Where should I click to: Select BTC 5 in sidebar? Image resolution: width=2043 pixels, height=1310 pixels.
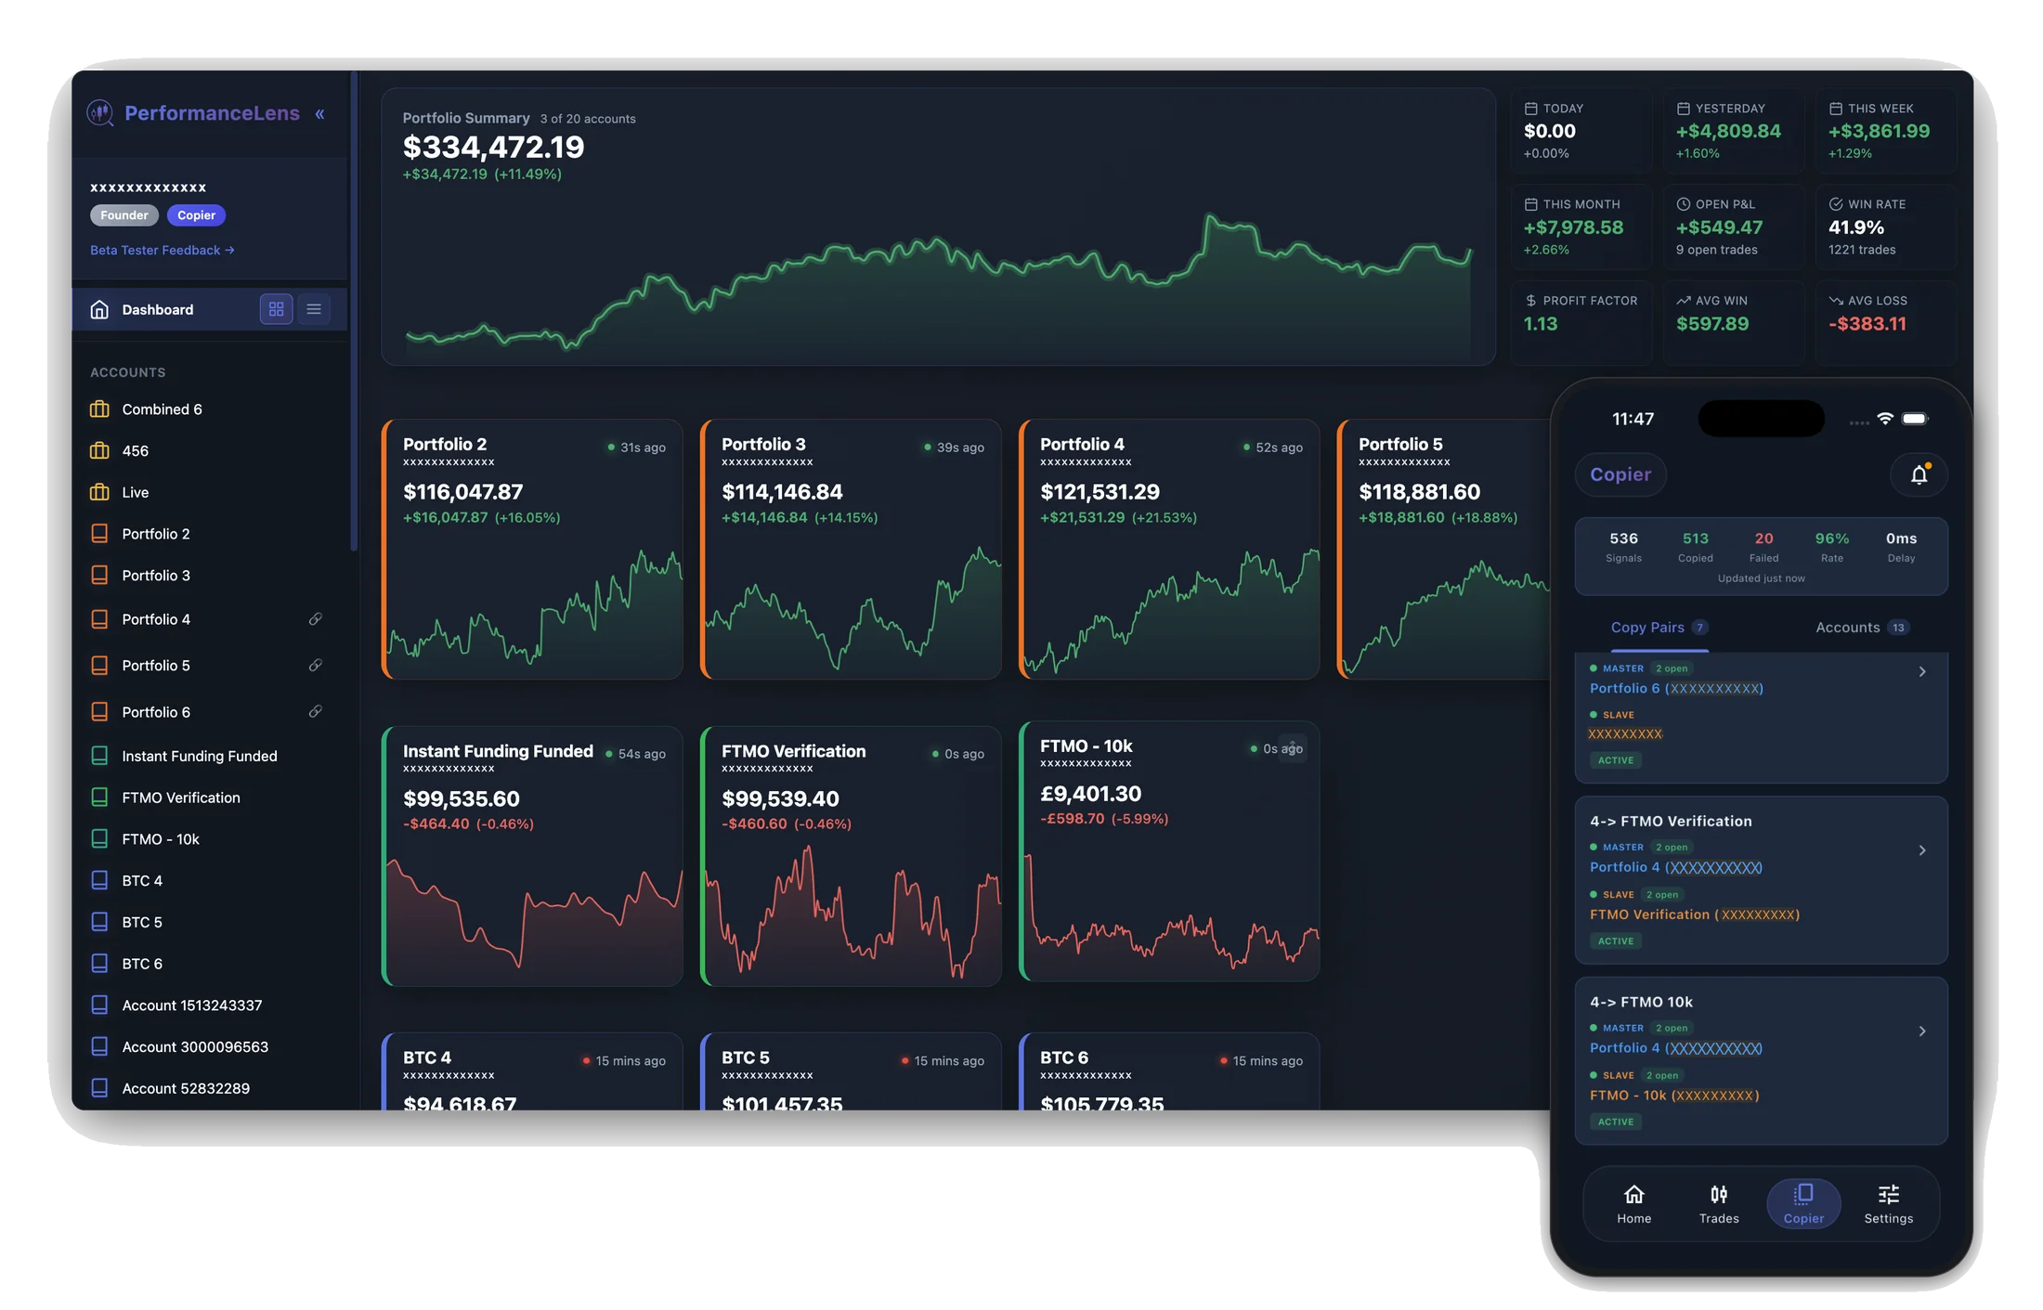[142, 922]
